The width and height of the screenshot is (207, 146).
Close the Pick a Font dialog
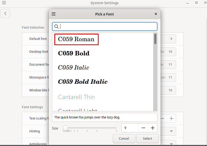tap(156, 14)
